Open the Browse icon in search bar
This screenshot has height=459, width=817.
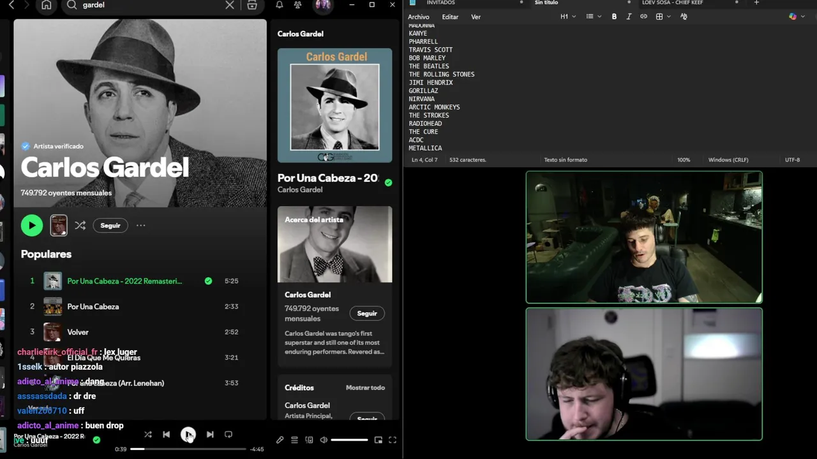(x=252, y=4)
